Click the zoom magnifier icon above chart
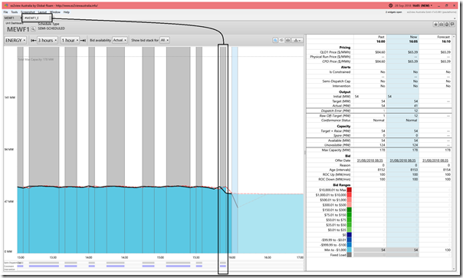Viewport: 463px width, 278px height. (x=275, y=40)
